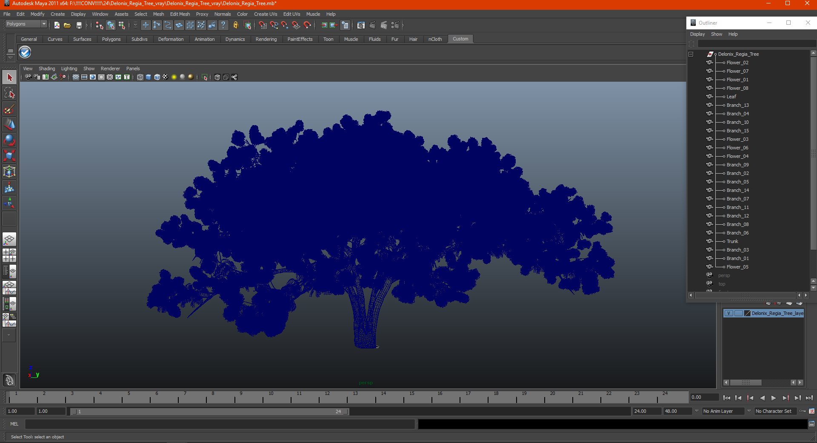Click the Lock Selection padlock icon
817x443 pixels.
pos(236,26)
